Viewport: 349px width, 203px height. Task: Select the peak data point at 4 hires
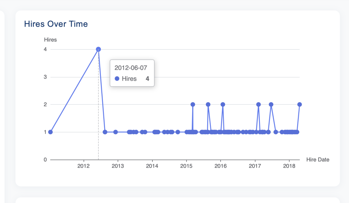[98, 49]
